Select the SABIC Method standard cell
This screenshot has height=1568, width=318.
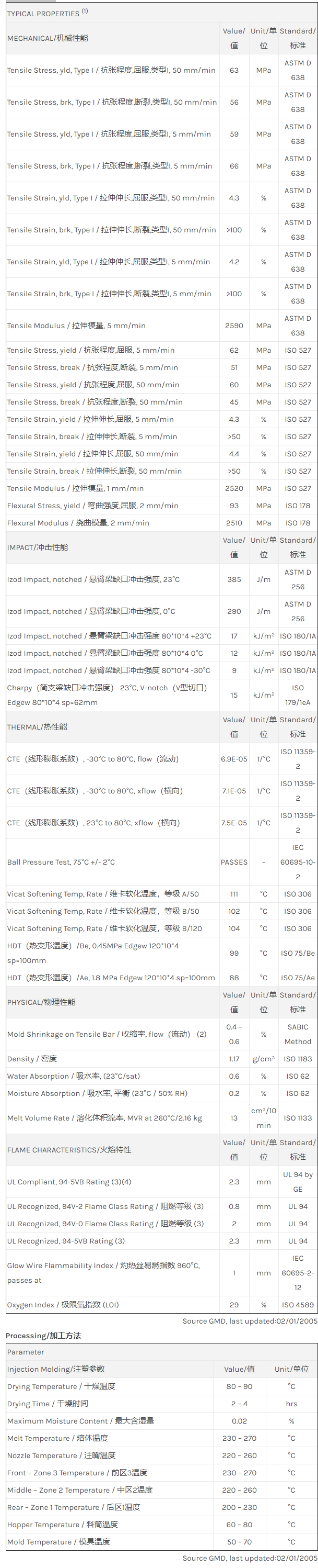tap(297, 1034)
